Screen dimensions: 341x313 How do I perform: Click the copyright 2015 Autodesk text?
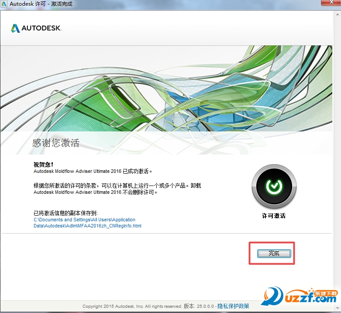tap(132, 306)
